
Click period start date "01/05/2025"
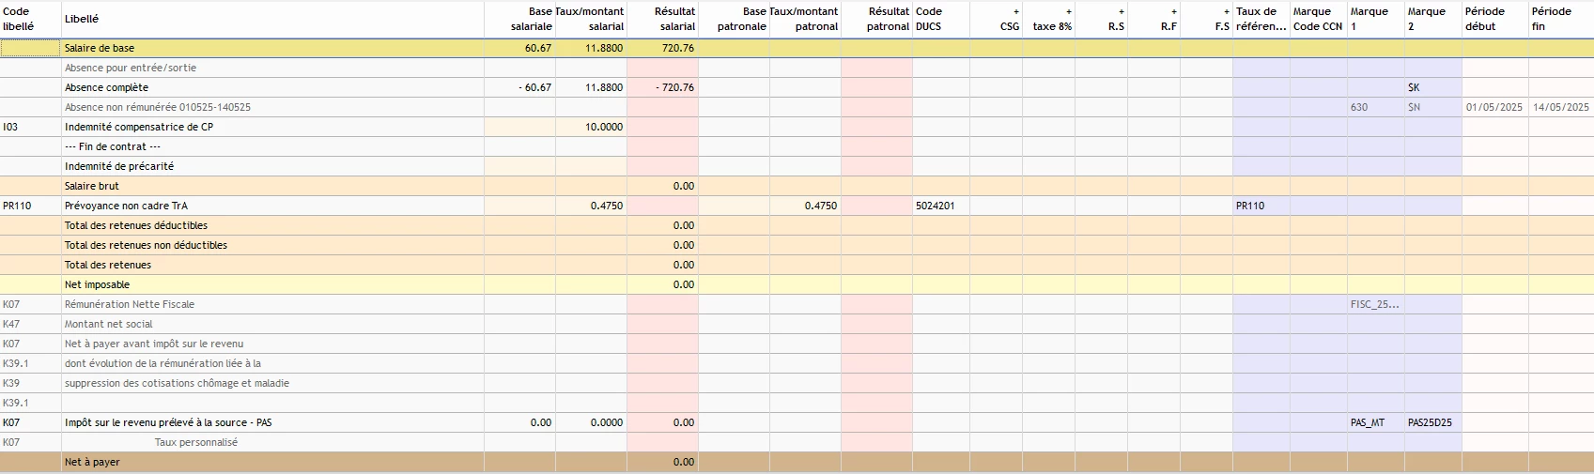pos(1493,107)
